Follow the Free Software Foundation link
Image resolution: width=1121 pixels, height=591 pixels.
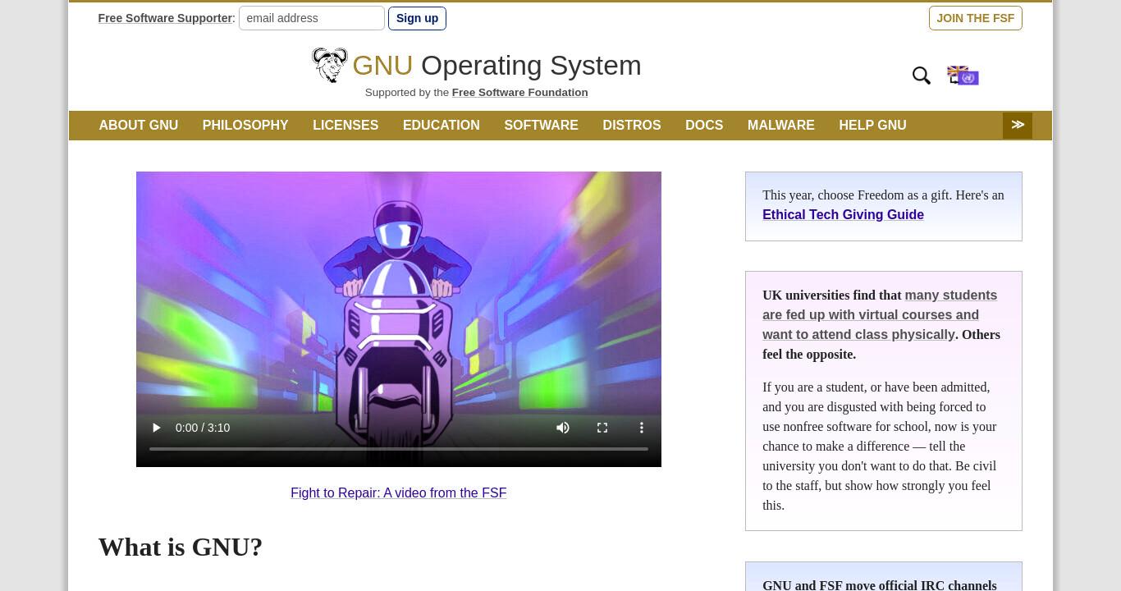pyautogui.click(x=519, y=93)
